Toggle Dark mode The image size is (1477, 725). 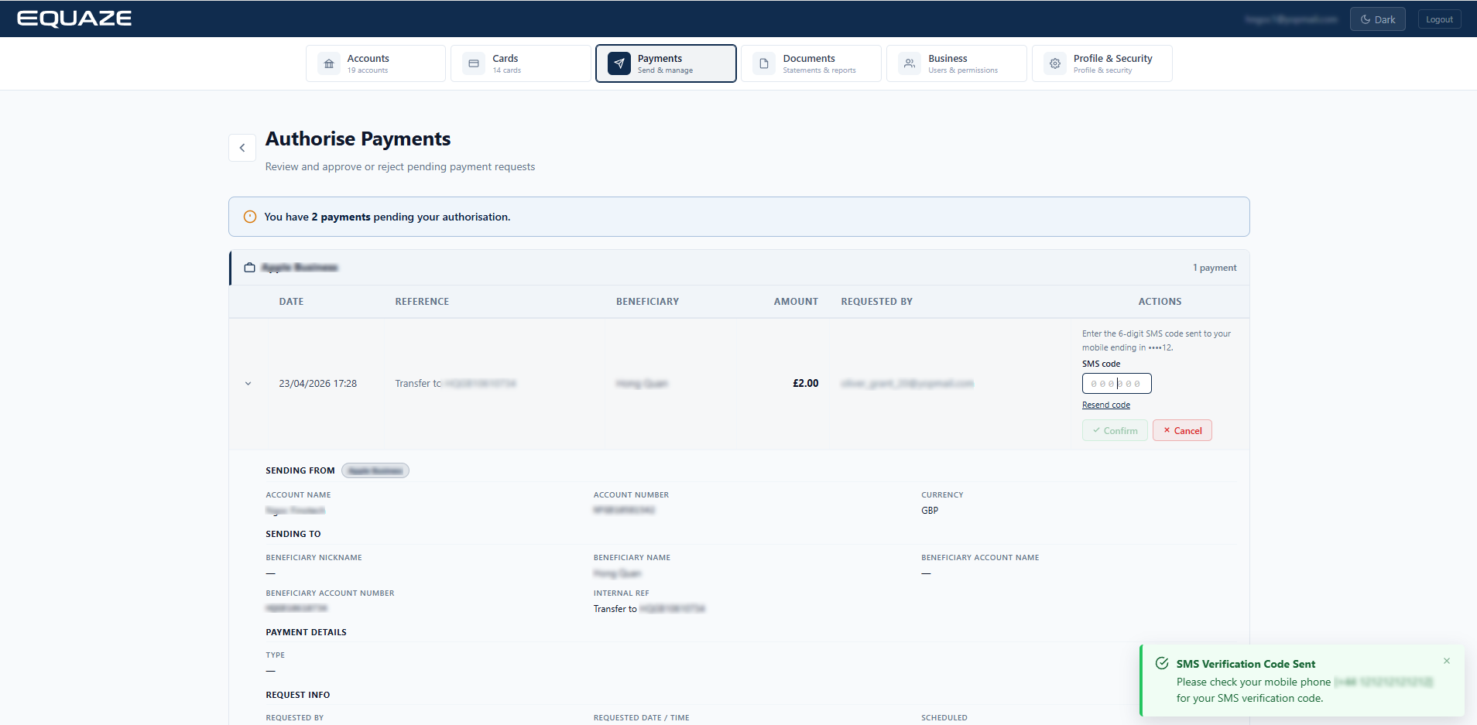click(x=1378, y=19)
